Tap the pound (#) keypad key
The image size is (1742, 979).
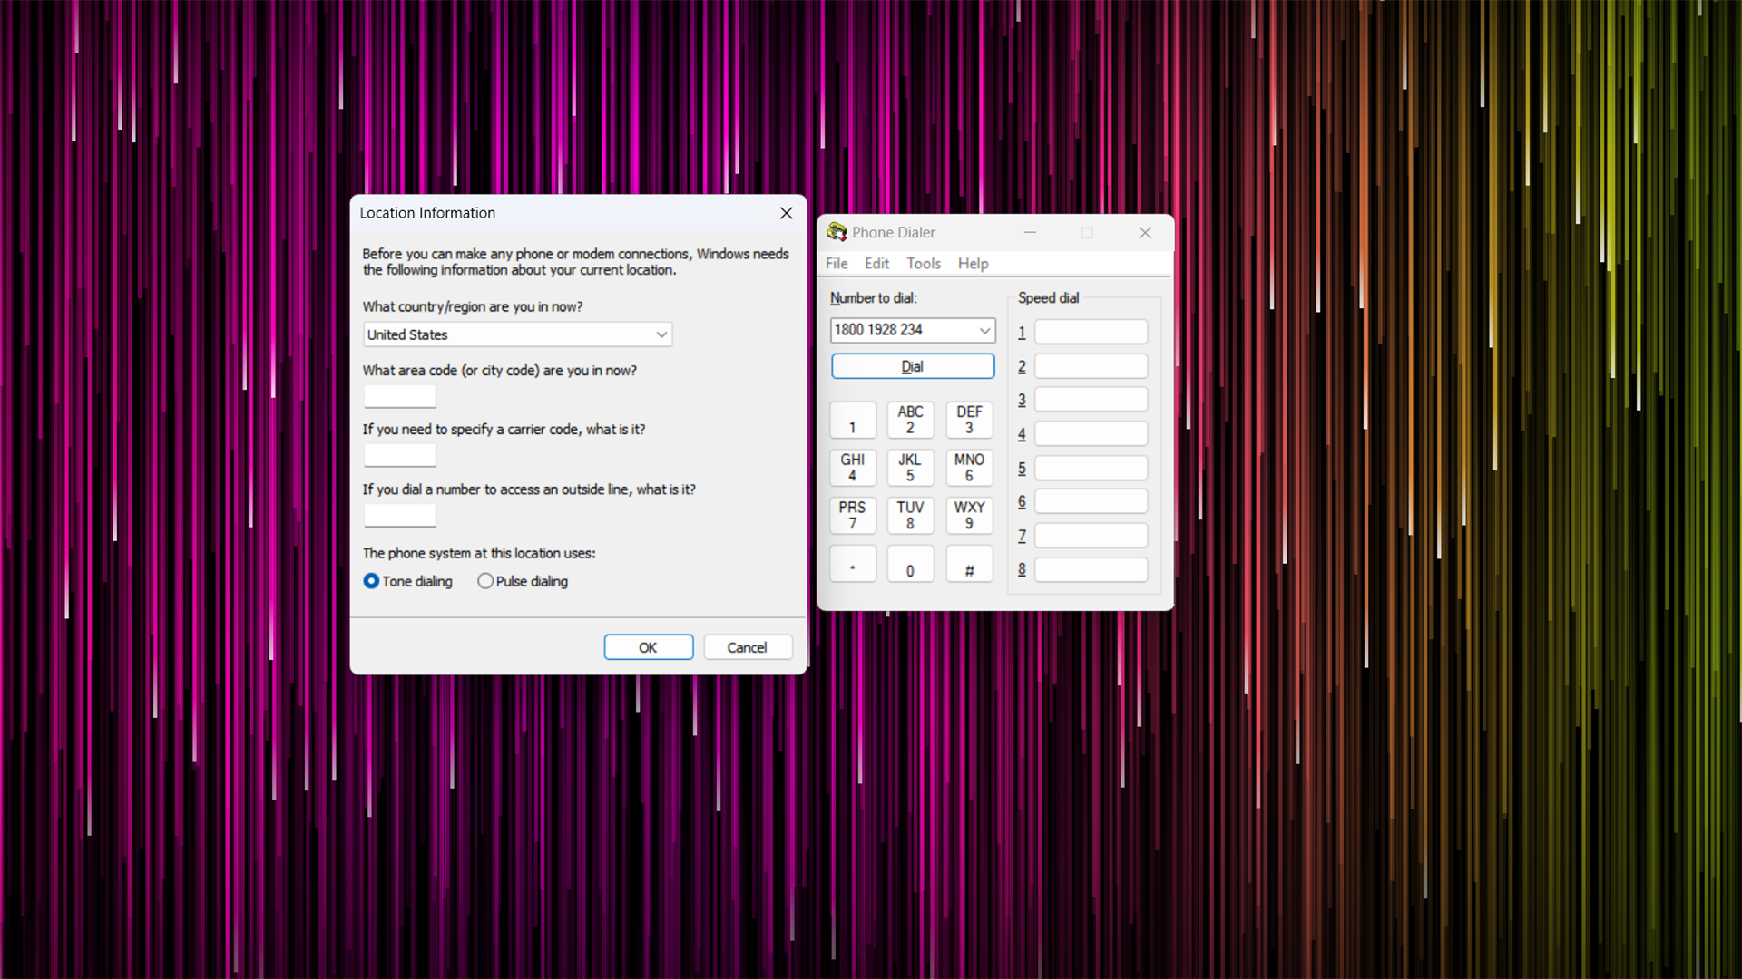pyautogui.click(x=969, y=564)
